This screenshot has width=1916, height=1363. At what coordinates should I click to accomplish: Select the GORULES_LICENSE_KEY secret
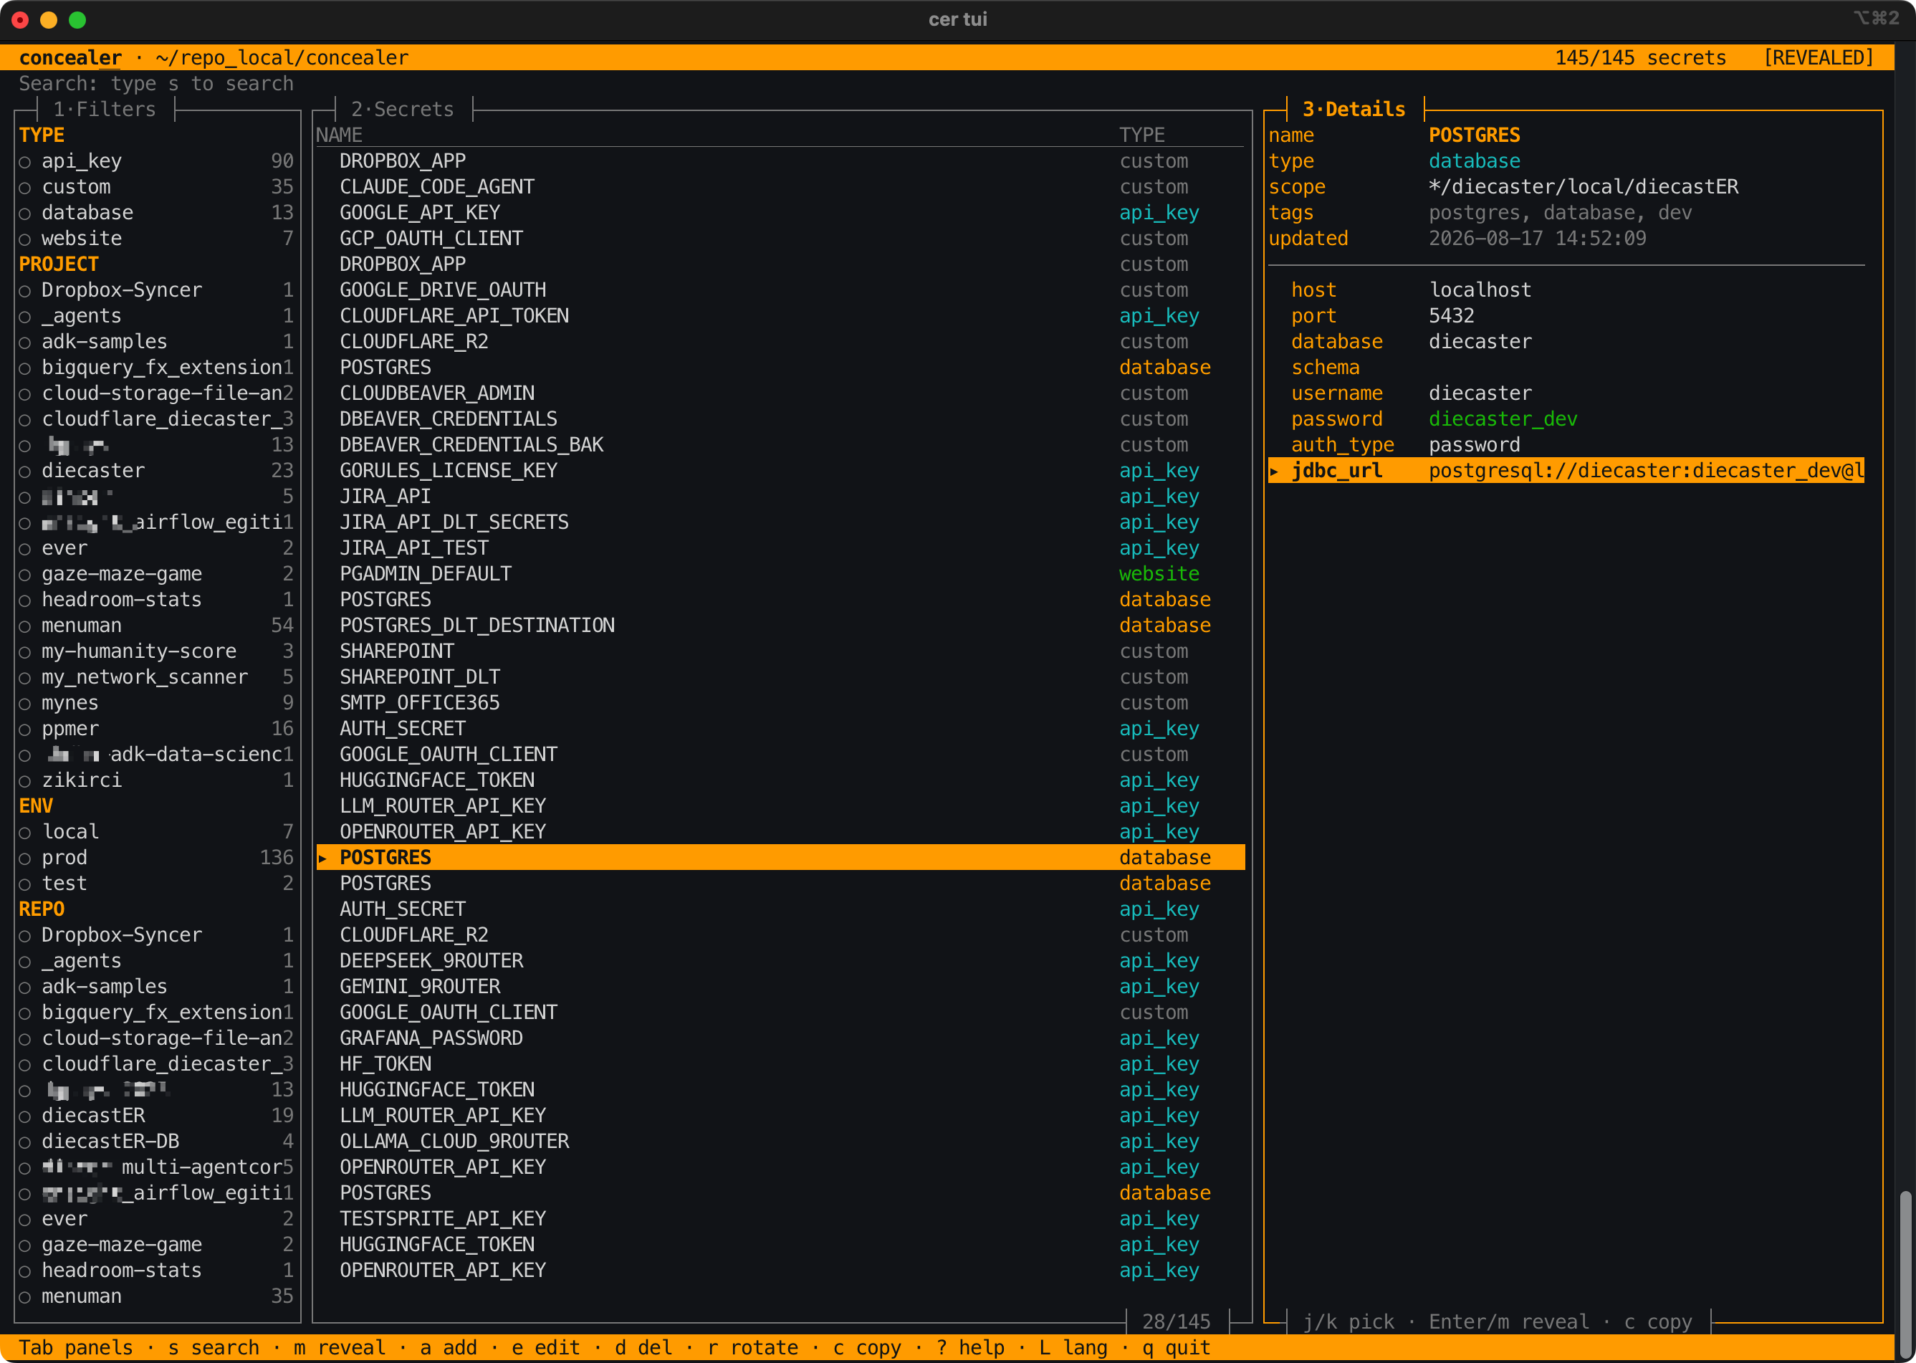pos(780,471)
